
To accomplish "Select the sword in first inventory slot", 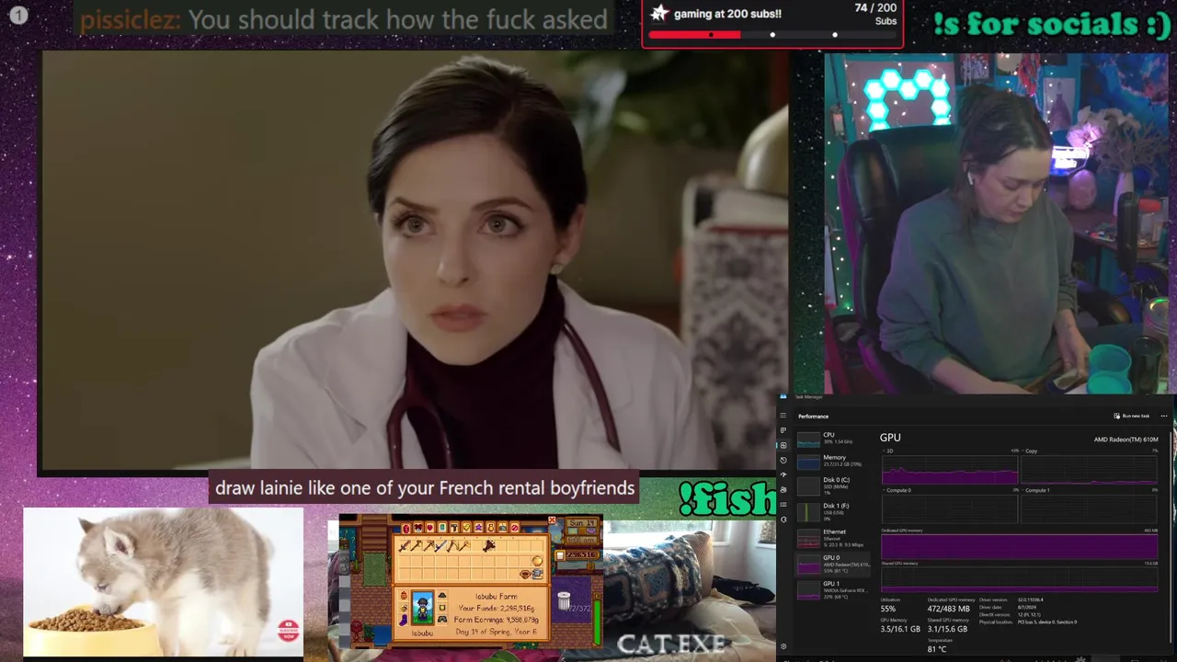I will 405,546.
